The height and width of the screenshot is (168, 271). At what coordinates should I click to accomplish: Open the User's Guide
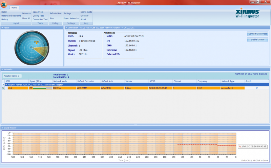pyautogui.click(x=86, y=12)
